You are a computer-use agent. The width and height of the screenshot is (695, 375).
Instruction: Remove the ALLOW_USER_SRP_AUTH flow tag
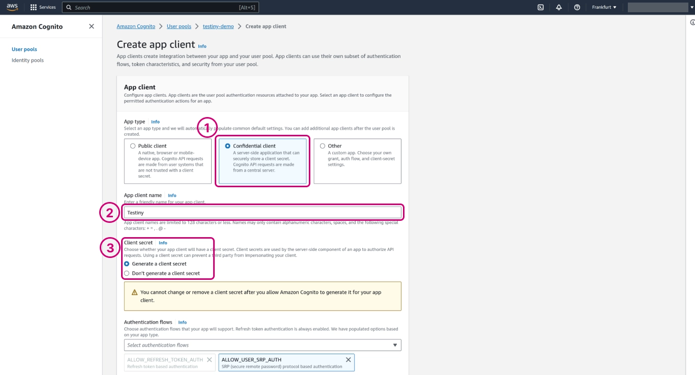point(348,360)
